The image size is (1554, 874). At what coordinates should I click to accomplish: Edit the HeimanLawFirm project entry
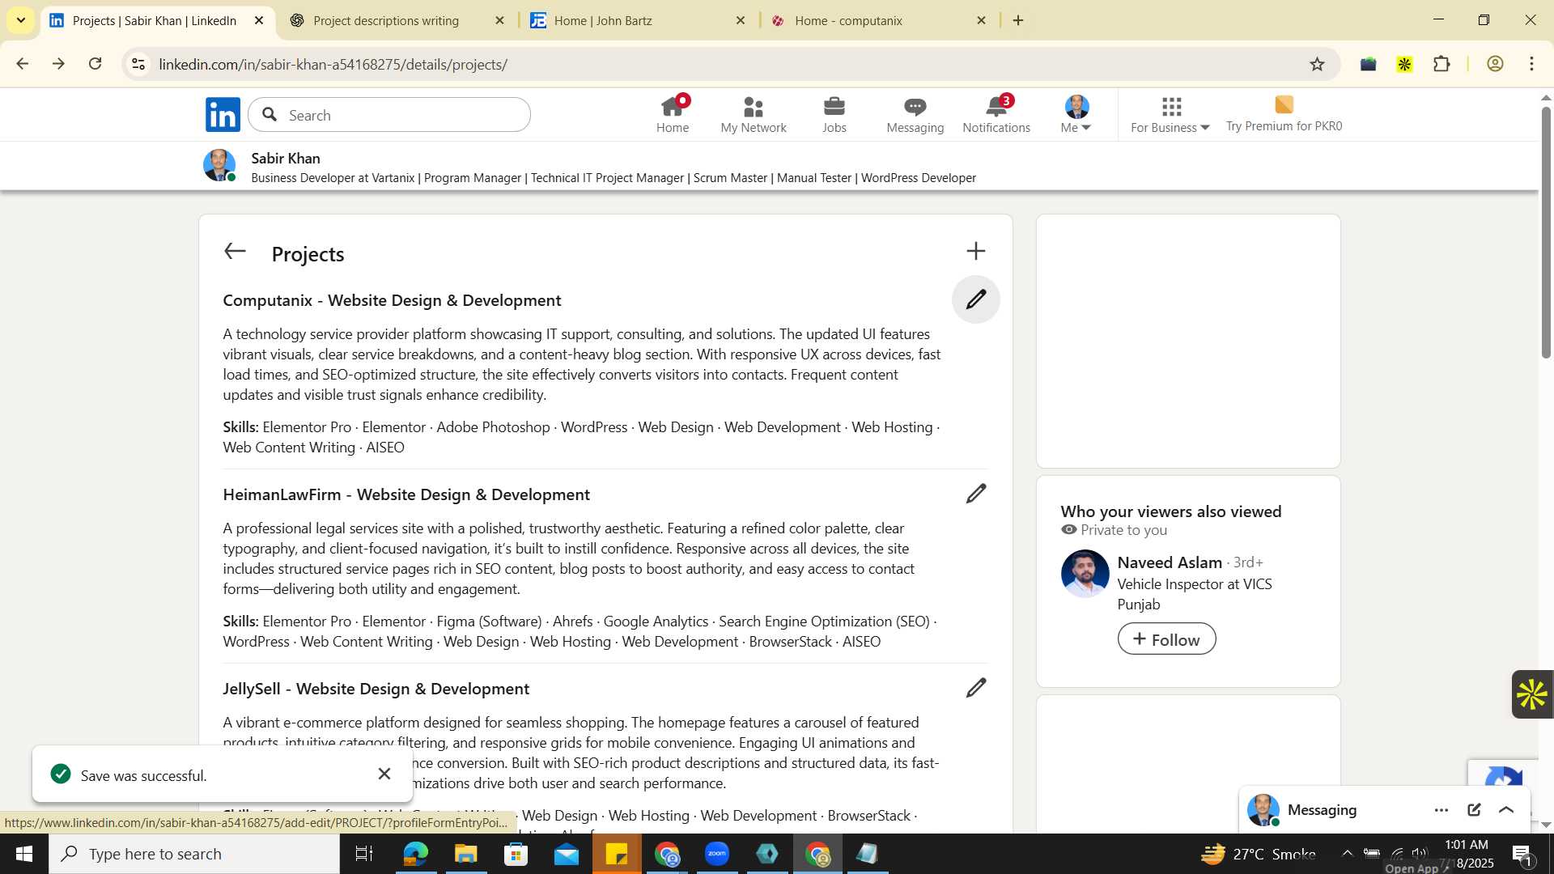pos(976,494)
